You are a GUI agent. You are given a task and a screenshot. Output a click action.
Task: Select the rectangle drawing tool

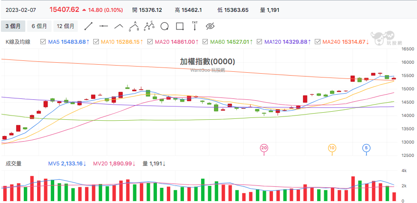tap(180, 26)
